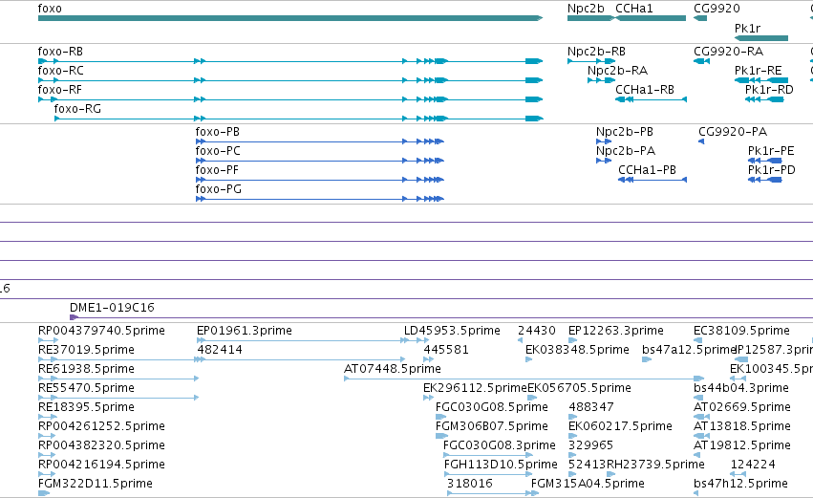Select the CCHa1 gene label

(x=634, y=9)
